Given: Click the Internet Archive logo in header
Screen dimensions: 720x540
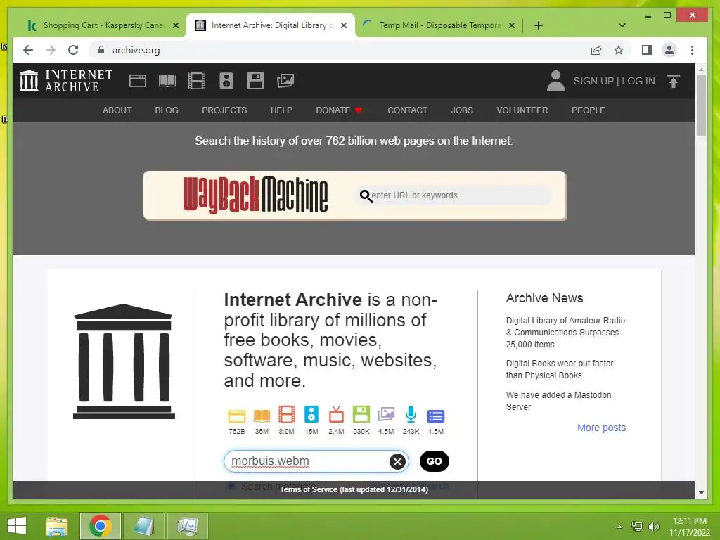Looking at the screenshot, I should tap(66, 81).
